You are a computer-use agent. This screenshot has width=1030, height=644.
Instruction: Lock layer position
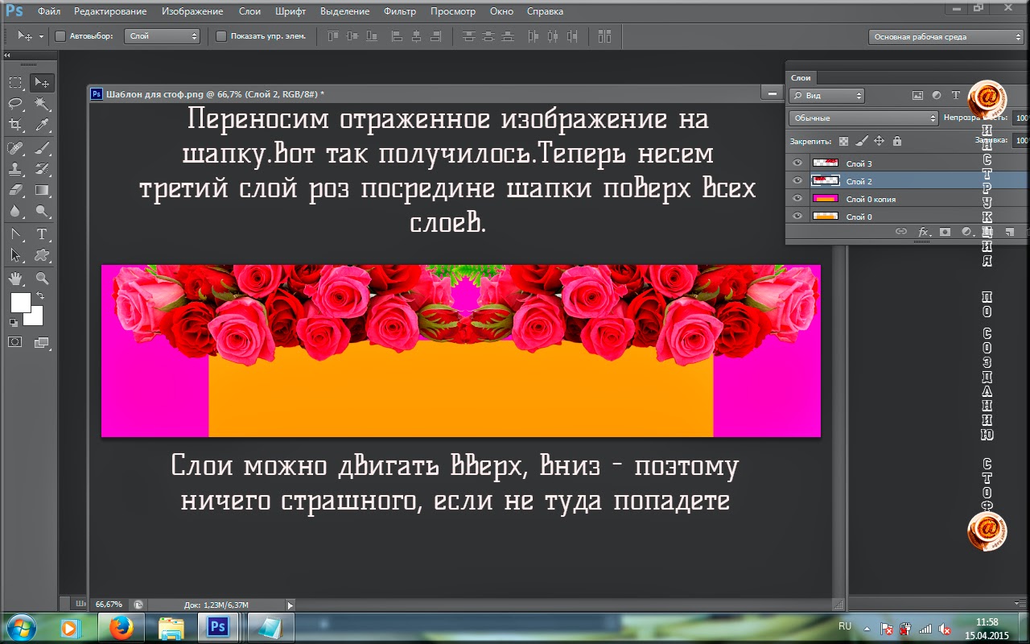879,141
